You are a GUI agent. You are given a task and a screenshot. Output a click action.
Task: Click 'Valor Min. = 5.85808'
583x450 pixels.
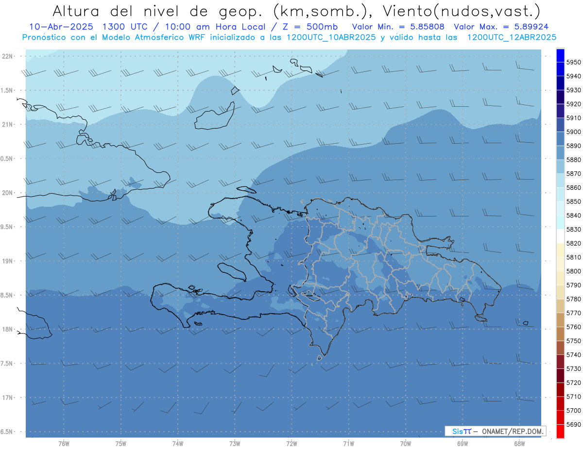click(398, 27)
